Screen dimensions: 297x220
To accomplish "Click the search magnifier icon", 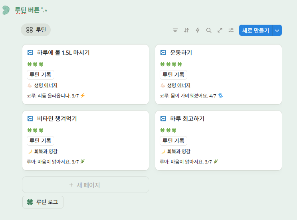I will pos(209,30).
